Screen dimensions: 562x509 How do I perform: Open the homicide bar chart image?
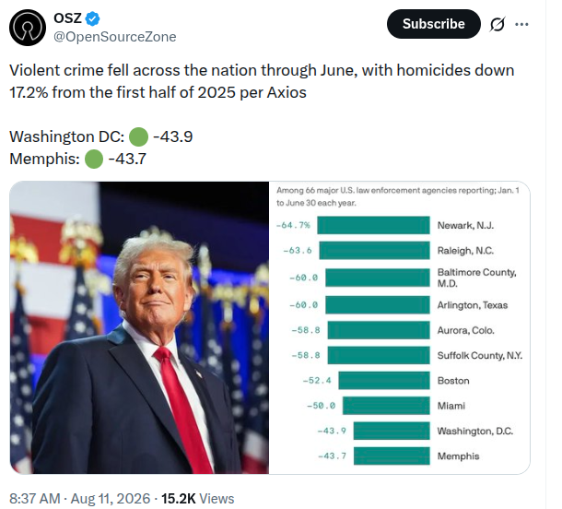click(400, 327)
